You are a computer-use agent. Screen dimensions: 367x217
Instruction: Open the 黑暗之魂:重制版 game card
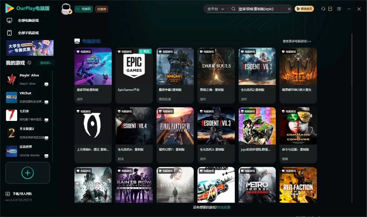coord(216,75)
